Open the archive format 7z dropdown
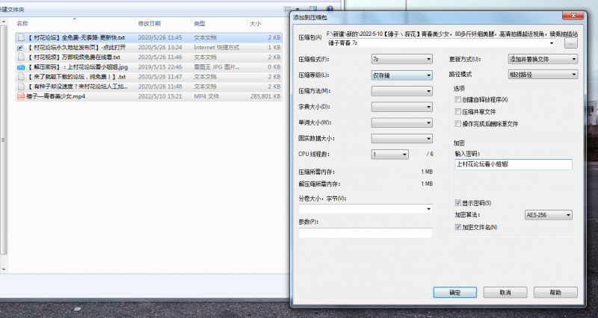598x318 pixels. coord(401,59)
